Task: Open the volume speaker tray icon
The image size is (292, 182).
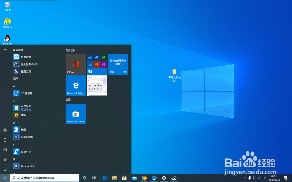Action: coord(259,178)
